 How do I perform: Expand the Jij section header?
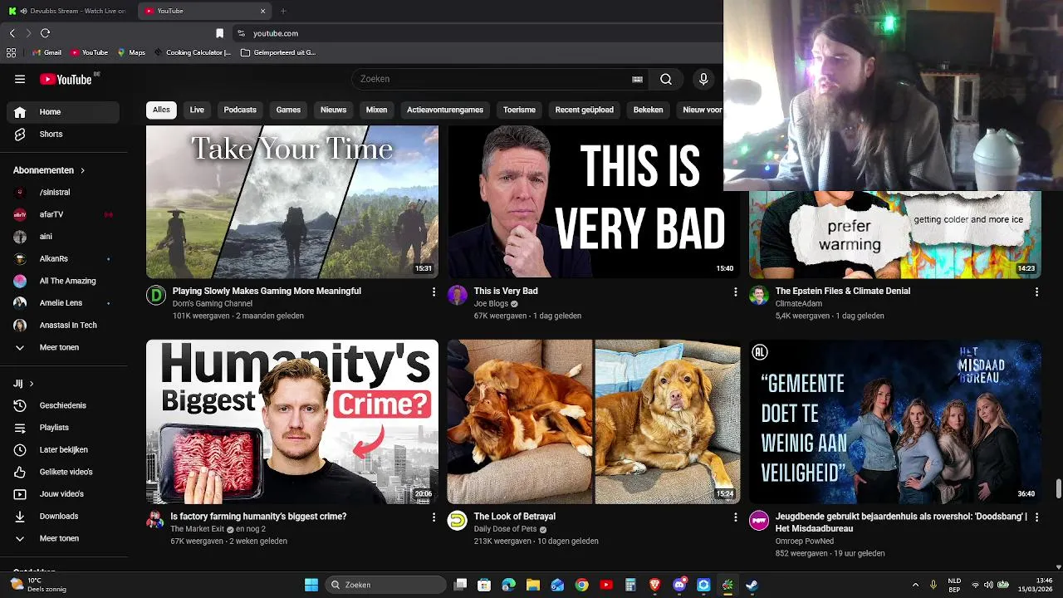click(23, 384)
